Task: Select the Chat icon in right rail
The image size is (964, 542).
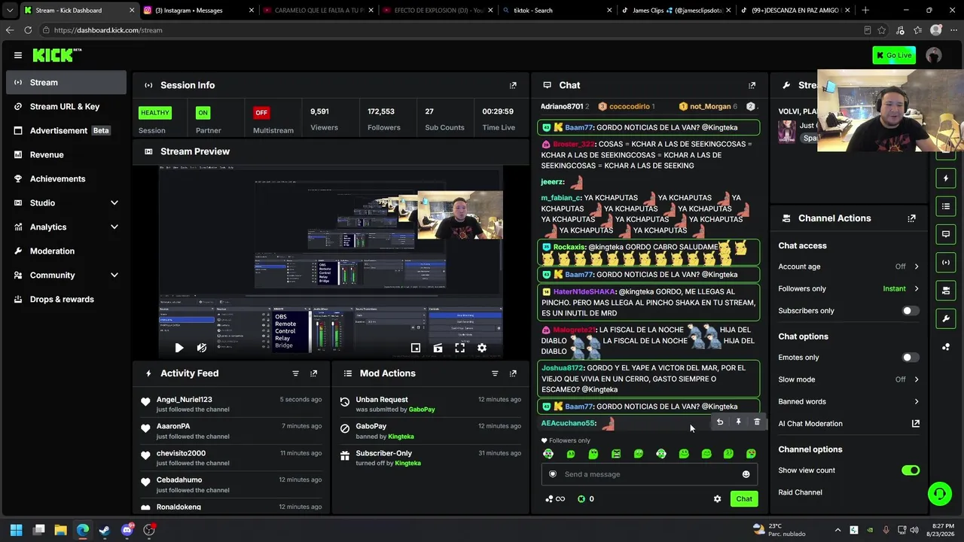Action: coord(946,234)
